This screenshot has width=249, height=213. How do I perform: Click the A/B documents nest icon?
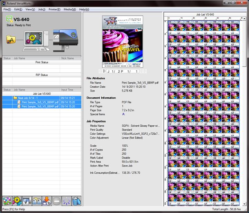coord(37,201)
